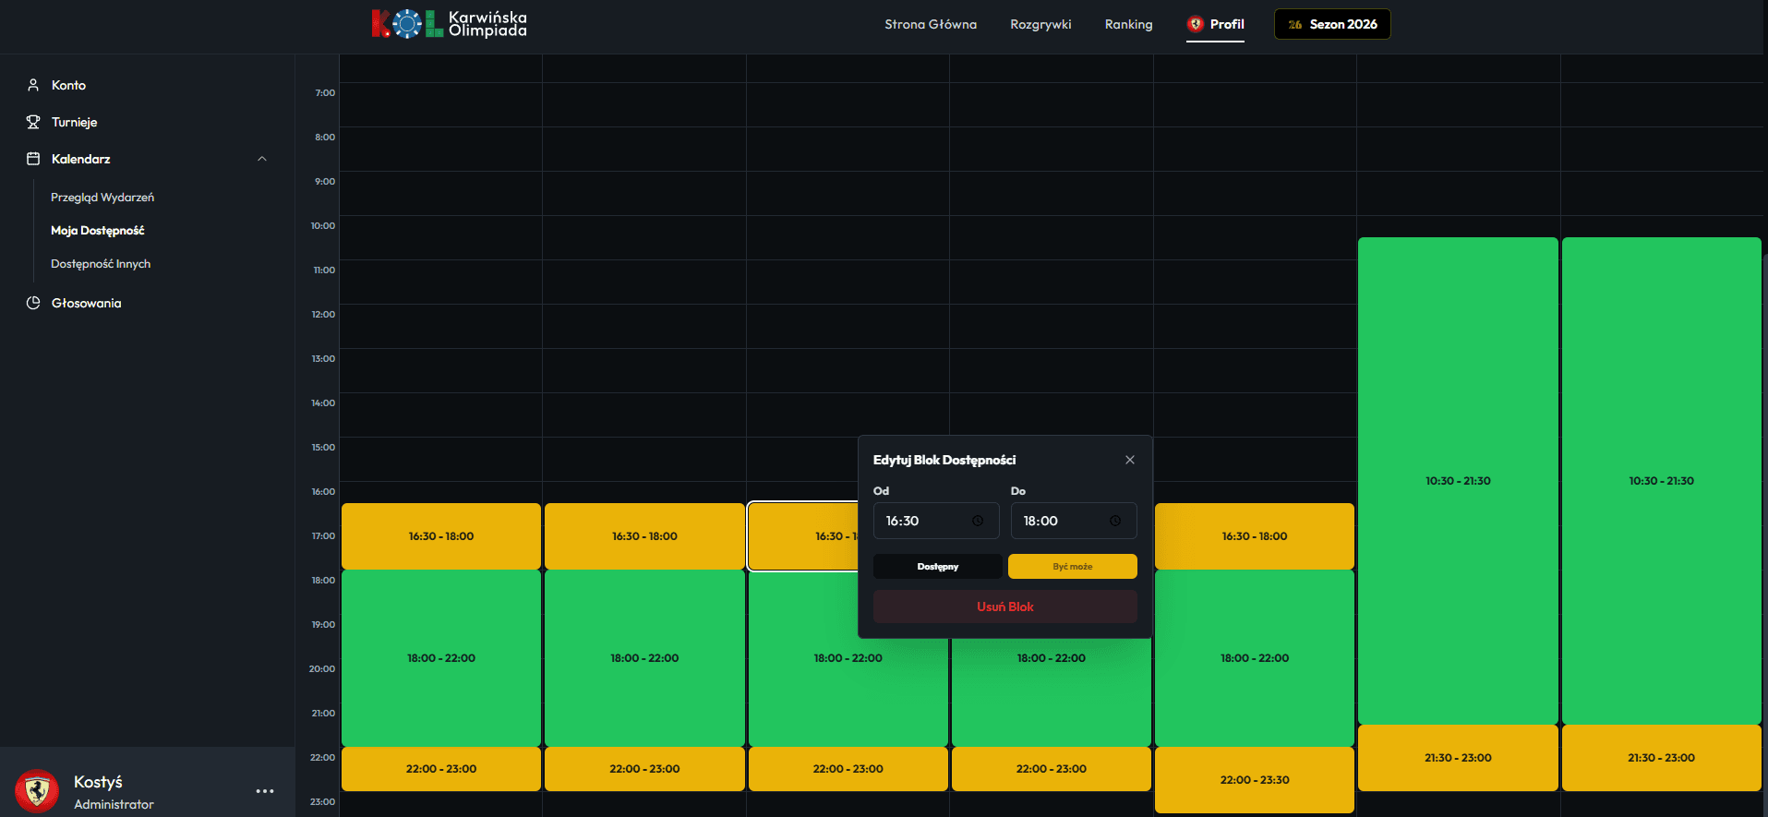Click the Profil shield icon
This screenshot has width=1768, height=817.
click(1196, 24)
